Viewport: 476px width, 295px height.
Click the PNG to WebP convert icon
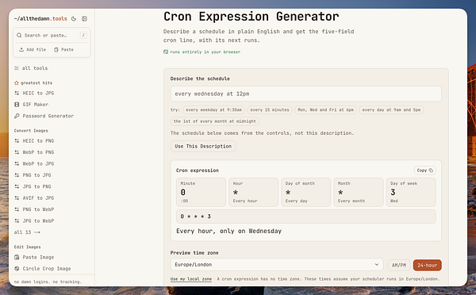click(x=17, y=209)
